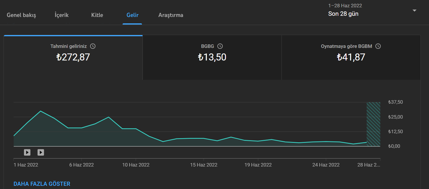The image size is (429, 189).
Task: Click the 1 Haz 2022 axis label
Action: [26, 165]
